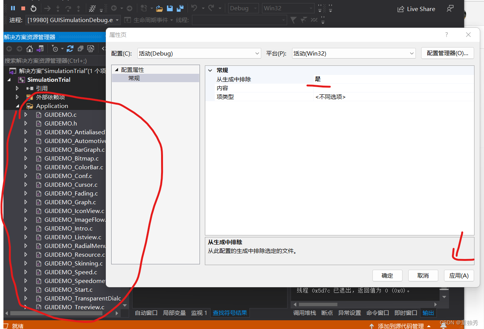Collapse the Application folder in tree

(18, 106)
